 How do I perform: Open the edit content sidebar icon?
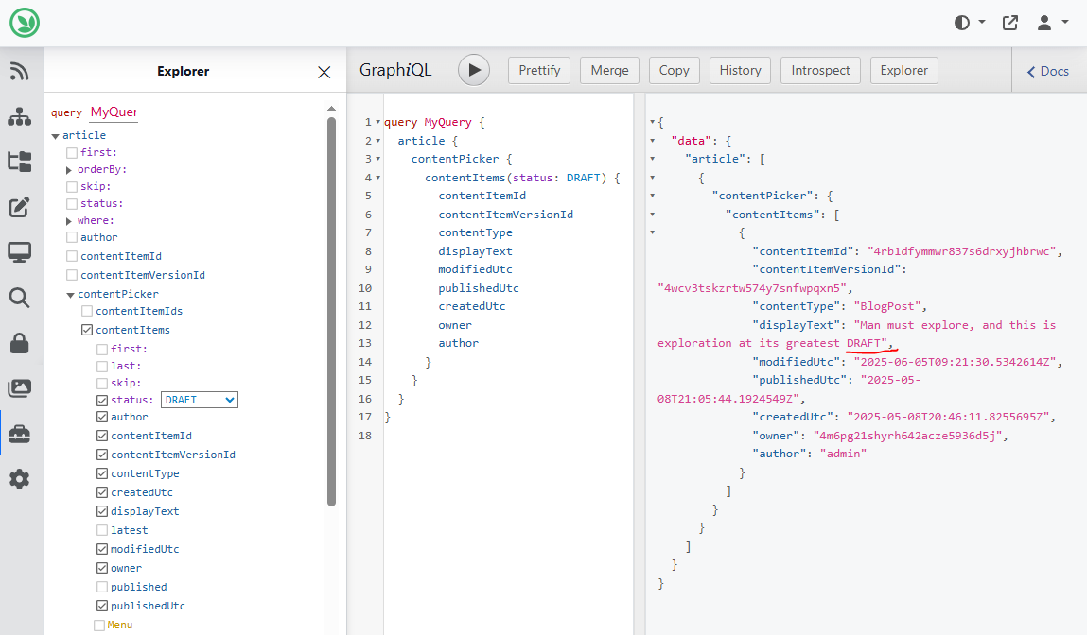[x=20, y=207]
